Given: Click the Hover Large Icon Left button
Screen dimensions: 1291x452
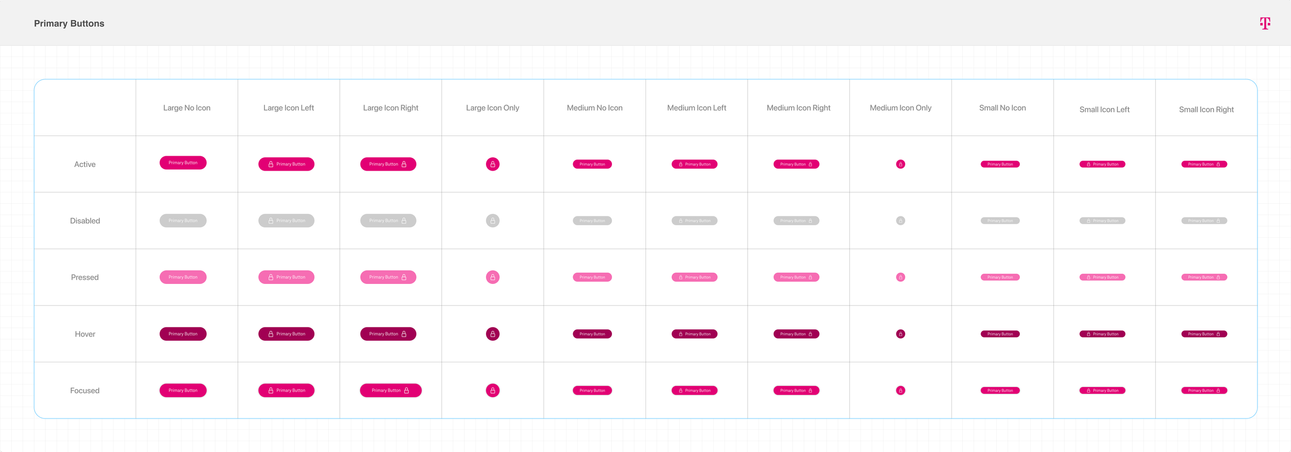Looking at the screenshot, I should point(286,334).
